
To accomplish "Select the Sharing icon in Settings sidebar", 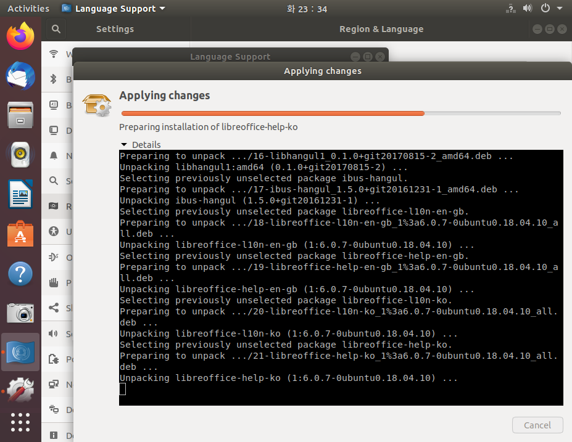I will (x=54, y=308).
